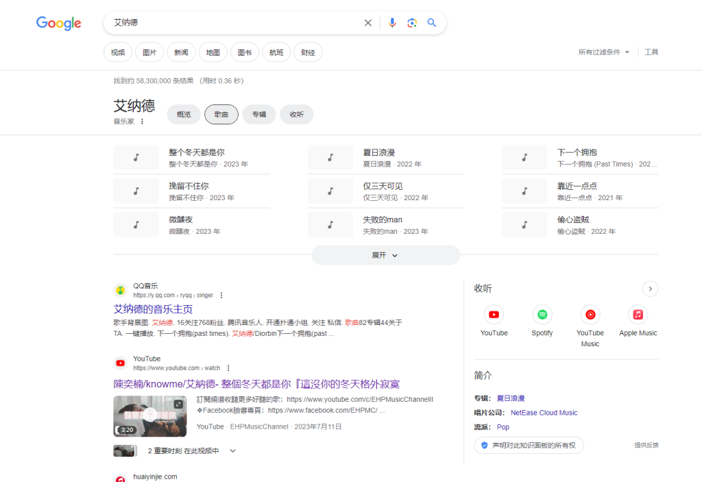Open the Pop genre link

point(503,427)
